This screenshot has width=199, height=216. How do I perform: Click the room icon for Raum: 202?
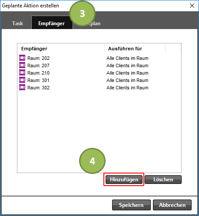pos(22,58)
